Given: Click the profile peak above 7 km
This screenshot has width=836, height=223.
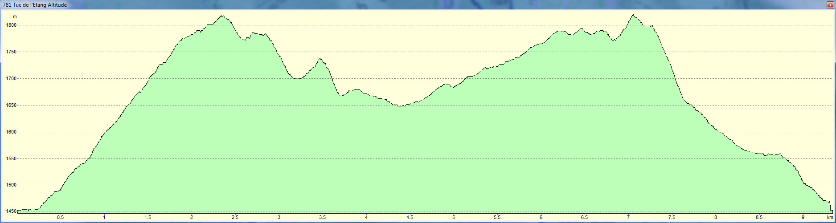Looking at the screenshot, I should (x=632, y=15).
